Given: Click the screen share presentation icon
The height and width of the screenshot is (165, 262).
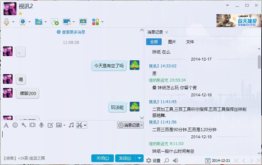Looking at the screenshot, I should [83, 22].
